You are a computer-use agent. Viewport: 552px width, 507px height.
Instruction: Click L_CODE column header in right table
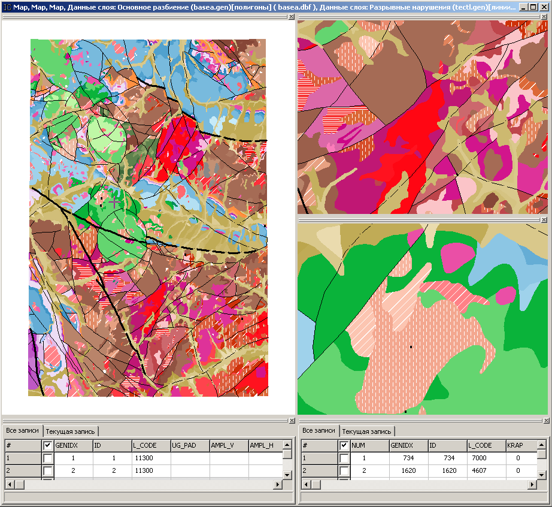tap(487, 446)
